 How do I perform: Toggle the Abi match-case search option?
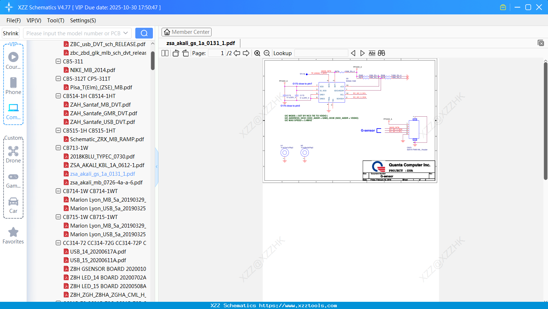372,53
